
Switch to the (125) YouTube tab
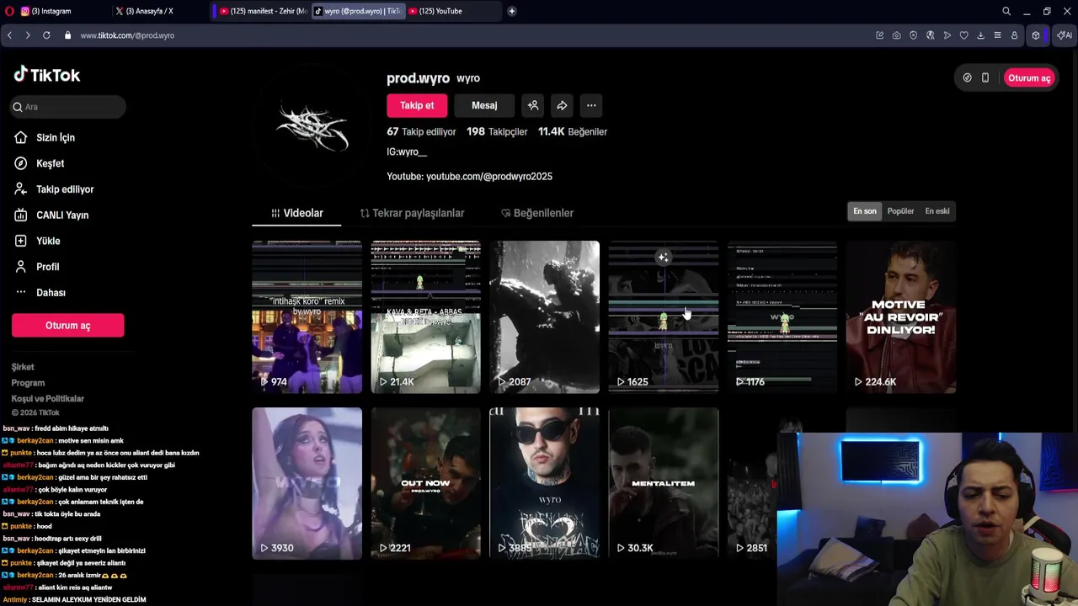point(451,11)
